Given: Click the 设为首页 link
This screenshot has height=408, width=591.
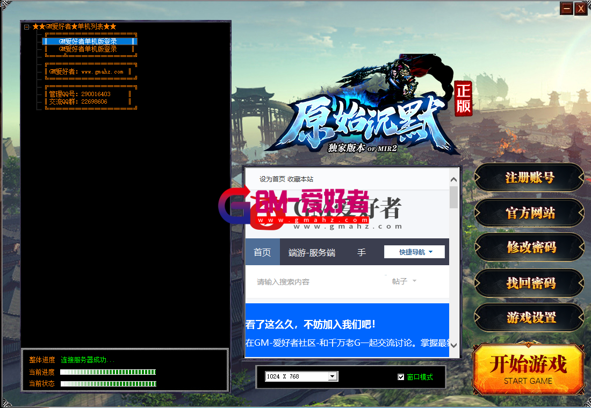Looking at the screenshot, I should pos(272,179).
